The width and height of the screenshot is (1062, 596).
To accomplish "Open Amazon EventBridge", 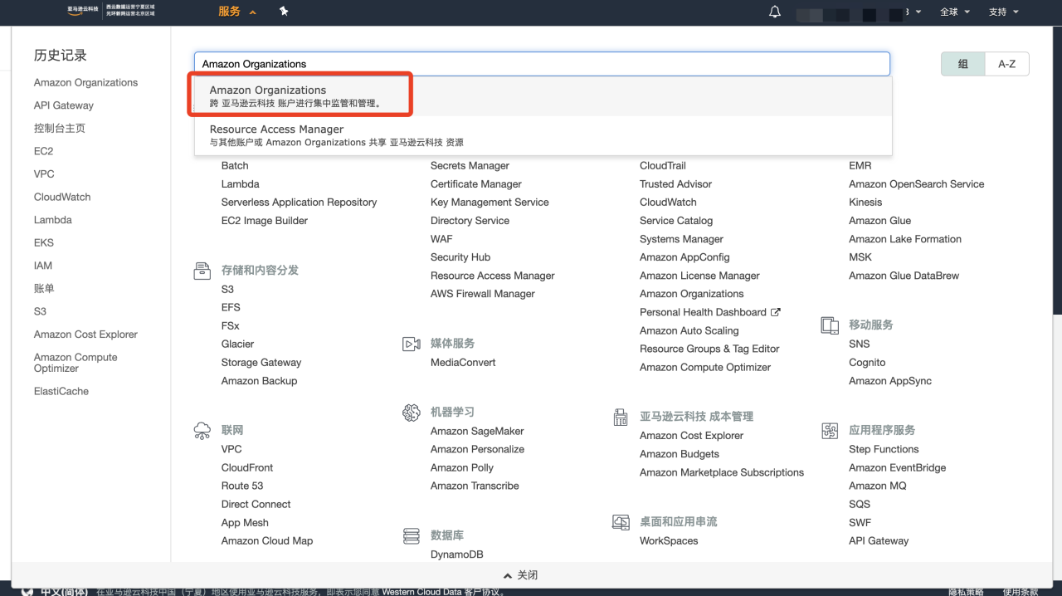I will (898, 468).
